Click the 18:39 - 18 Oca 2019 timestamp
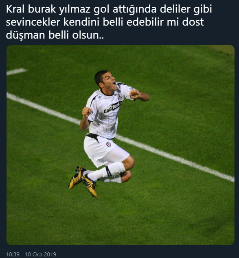239x258 pixels. click(31, 254)
